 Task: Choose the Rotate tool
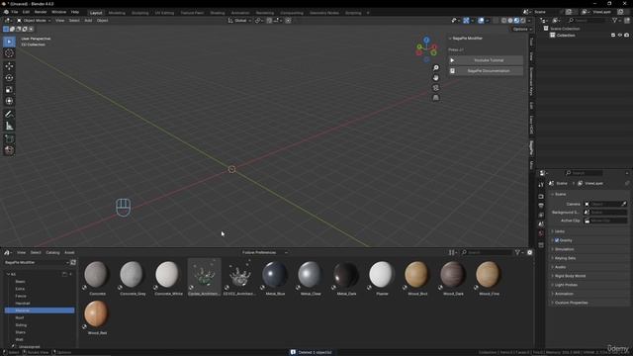tap(9, 78)
